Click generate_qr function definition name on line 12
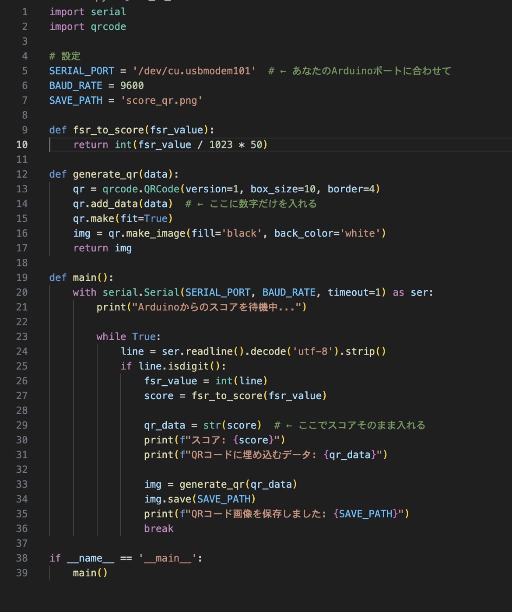 tap(105, 174)
